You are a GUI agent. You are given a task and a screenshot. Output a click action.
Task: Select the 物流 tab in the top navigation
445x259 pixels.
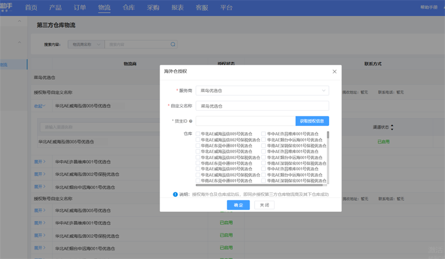(x=104, y=7)
